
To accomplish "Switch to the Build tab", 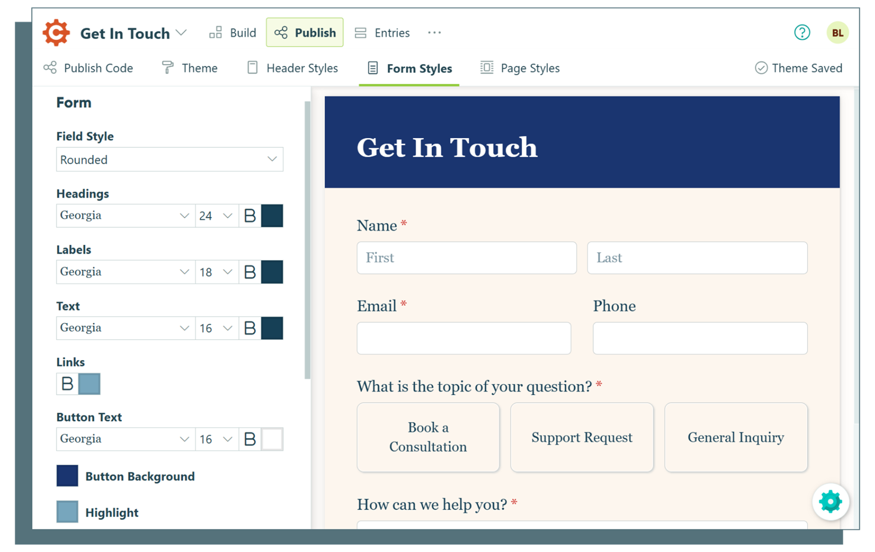I will (233, 33).
